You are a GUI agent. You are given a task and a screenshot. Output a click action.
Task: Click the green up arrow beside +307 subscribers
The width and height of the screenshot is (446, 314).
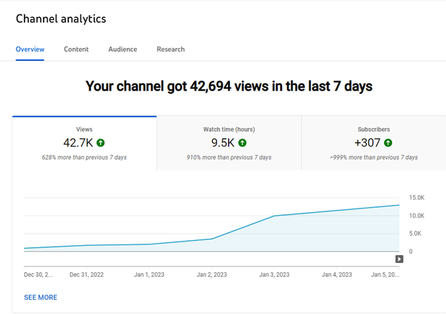click(388, 143)
